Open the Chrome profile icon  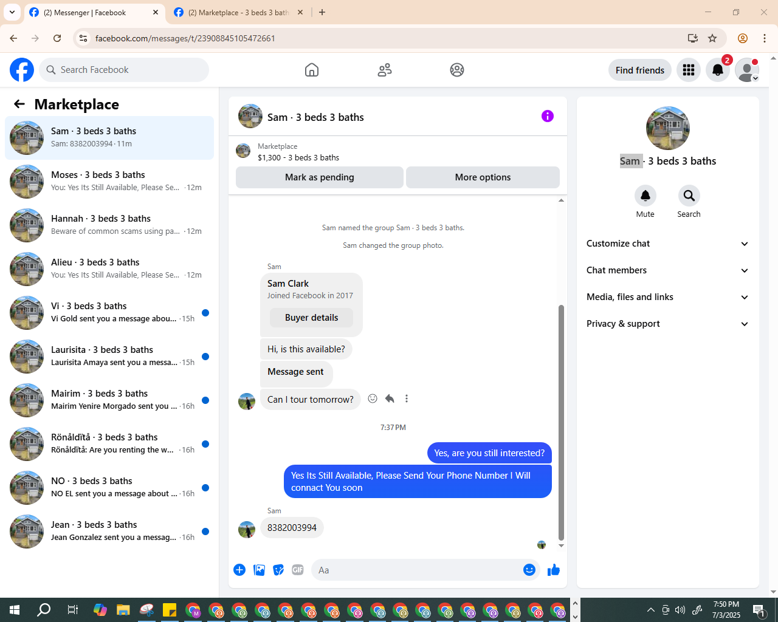(743, 38)
